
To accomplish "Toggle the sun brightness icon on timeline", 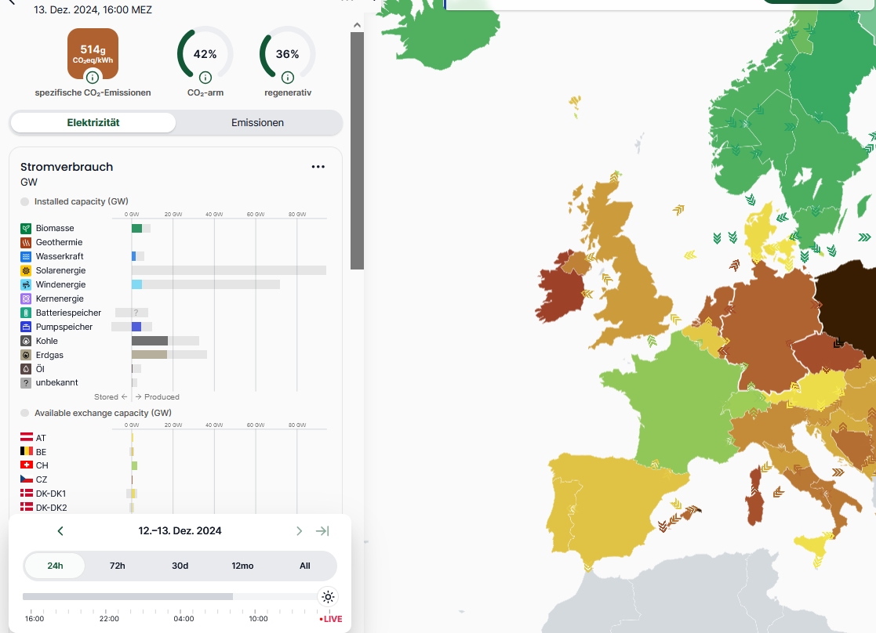I will (x=328, y=597).
